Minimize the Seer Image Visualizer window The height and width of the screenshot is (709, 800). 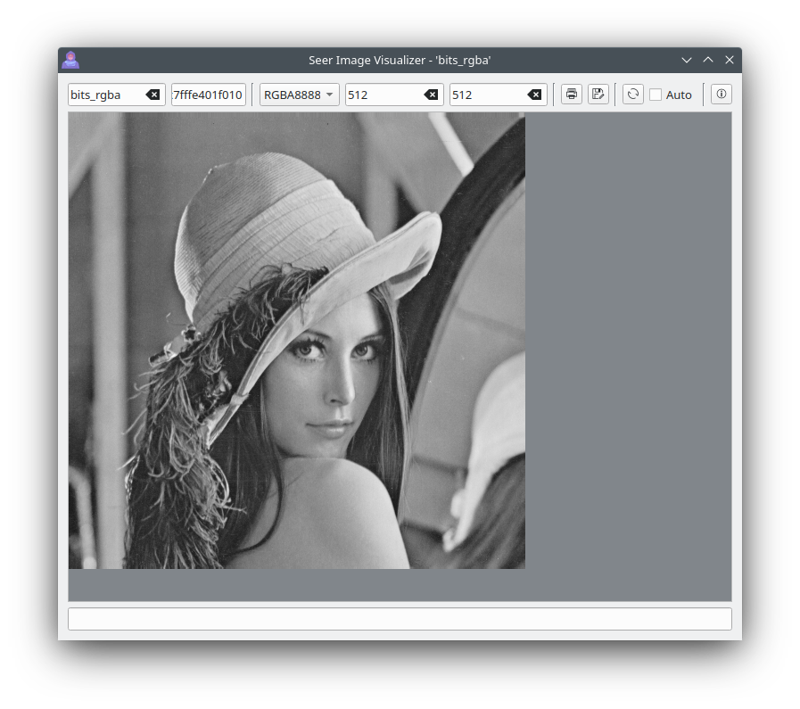click(x=687, y=60)
